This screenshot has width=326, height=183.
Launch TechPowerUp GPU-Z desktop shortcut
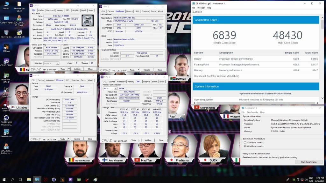[6, 78]
